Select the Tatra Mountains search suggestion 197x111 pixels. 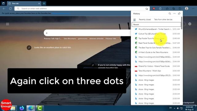70,39
